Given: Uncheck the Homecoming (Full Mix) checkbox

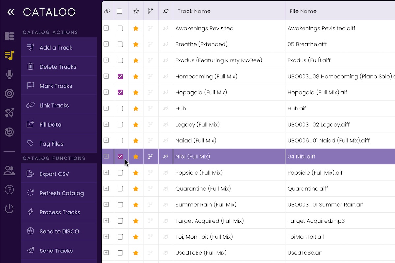Looking at the screenshot, I should (120, 76).
